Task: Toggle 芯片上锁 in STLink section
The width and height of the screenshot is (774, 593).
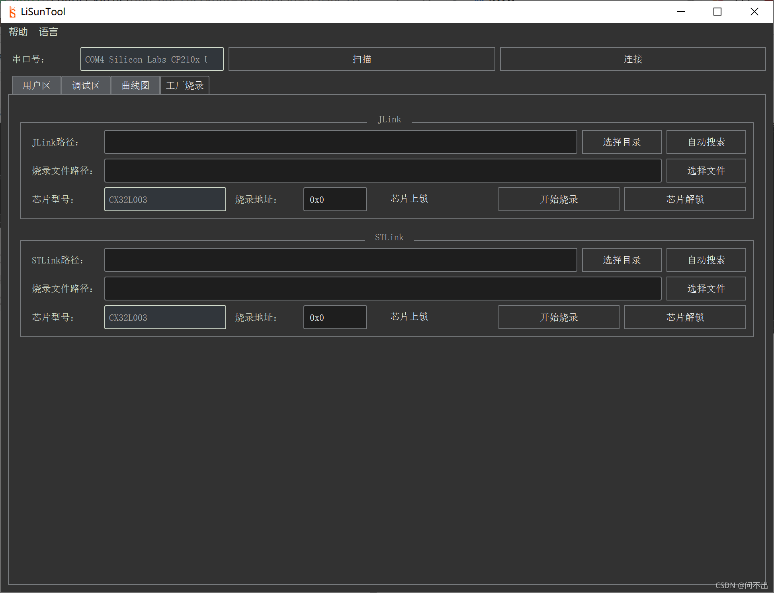Action: coord(409,317)
